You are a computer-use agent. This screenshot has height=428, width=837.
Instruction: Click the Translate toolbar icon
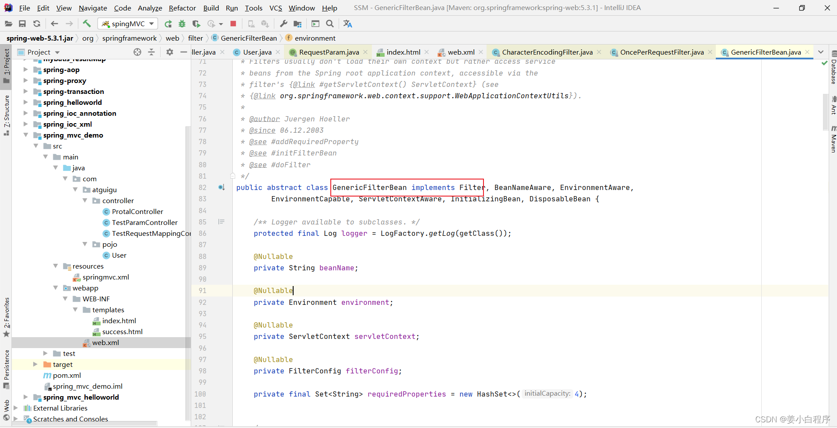tap(347, 24)
